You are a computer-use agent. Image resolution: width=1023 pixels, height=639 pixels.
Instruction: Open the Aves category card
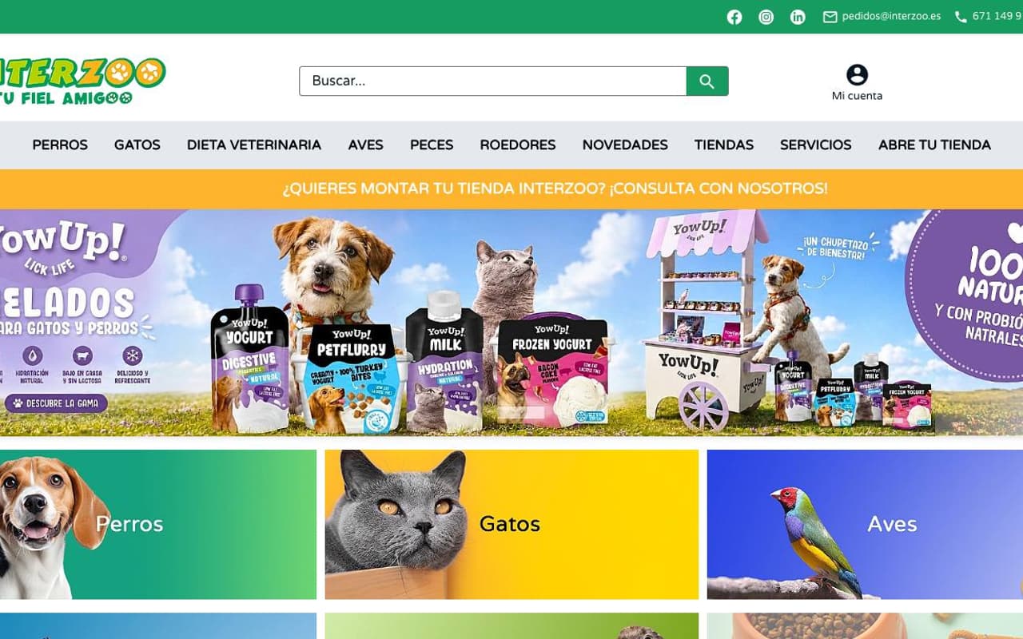[x=865, y=524]
